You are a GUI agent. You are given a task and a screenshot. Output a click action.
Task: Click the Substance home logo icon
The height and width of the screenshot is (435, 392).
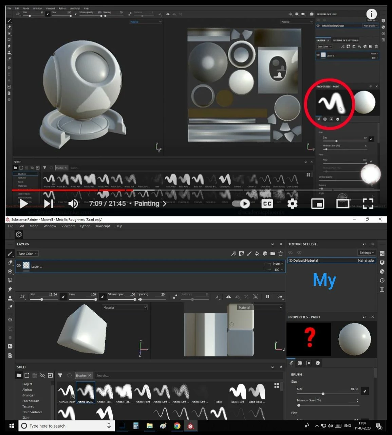(19, 234)
